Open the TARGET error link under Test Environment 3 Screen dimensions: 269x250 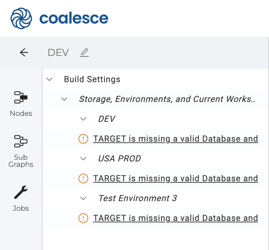click(175, 218)
